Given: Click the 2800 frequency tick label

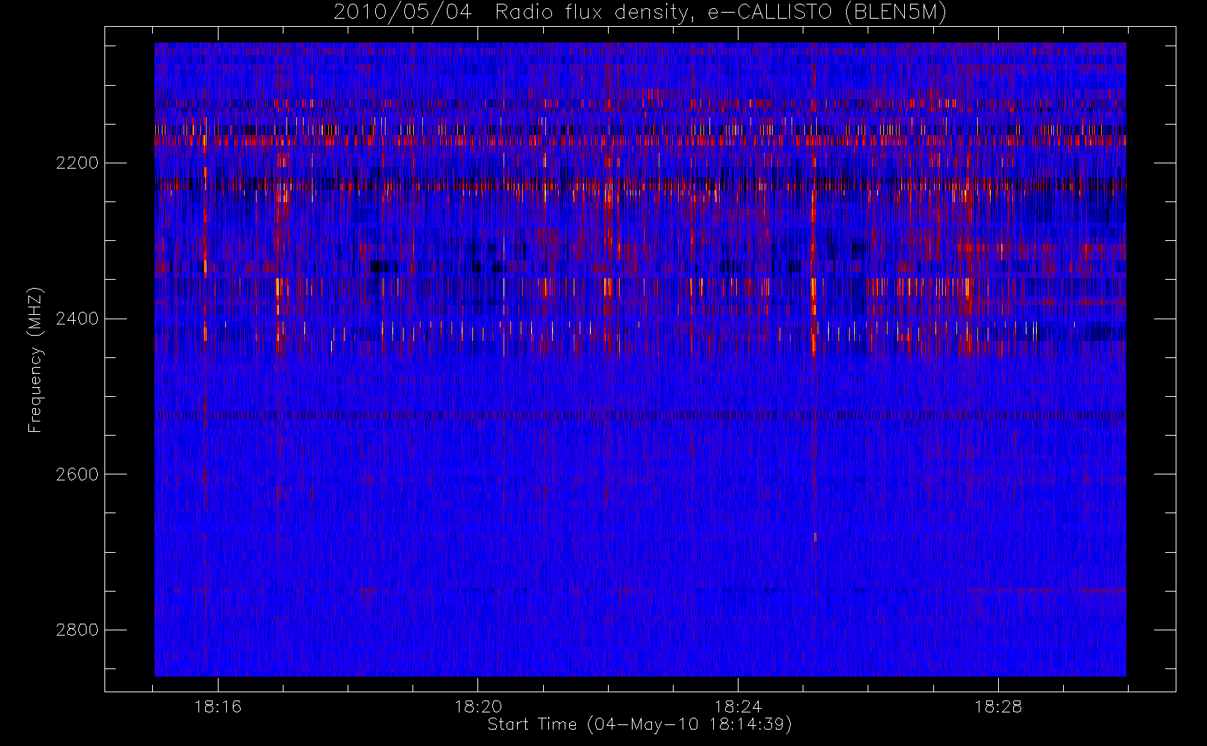Looking at the screenshot, I should point(77,630).
